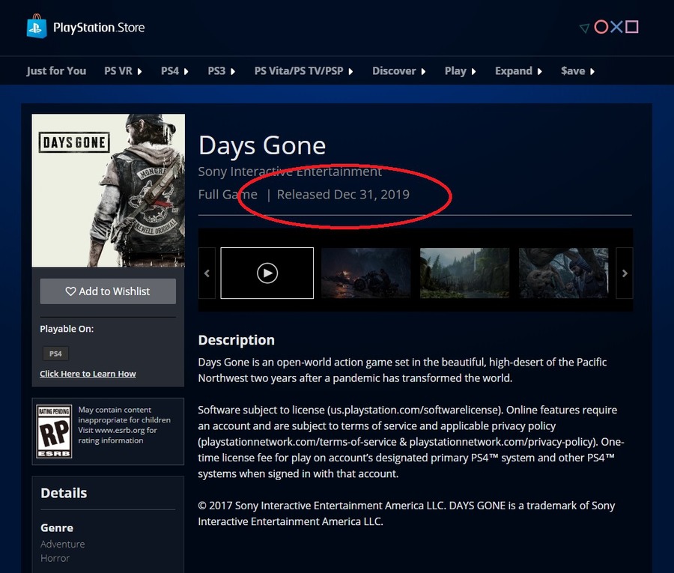The image size is (674, 573).
Task: Open the forest waterfall screenshot thumbnail
Action: coord(464,273)
